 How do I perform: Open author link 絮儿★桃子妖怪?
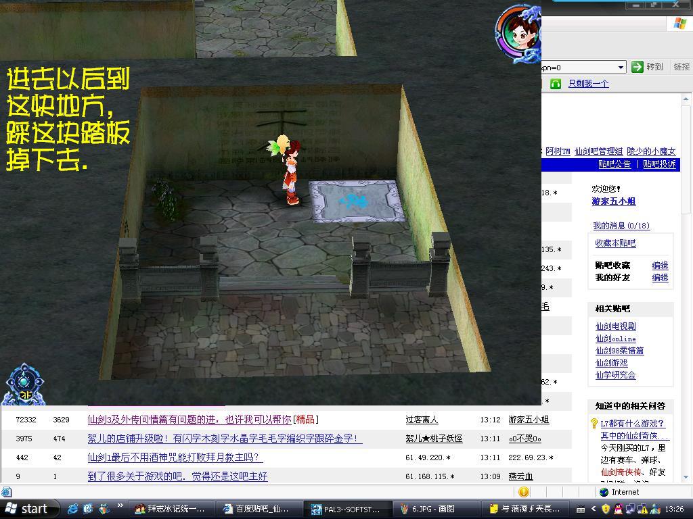[x=434, y=439]
